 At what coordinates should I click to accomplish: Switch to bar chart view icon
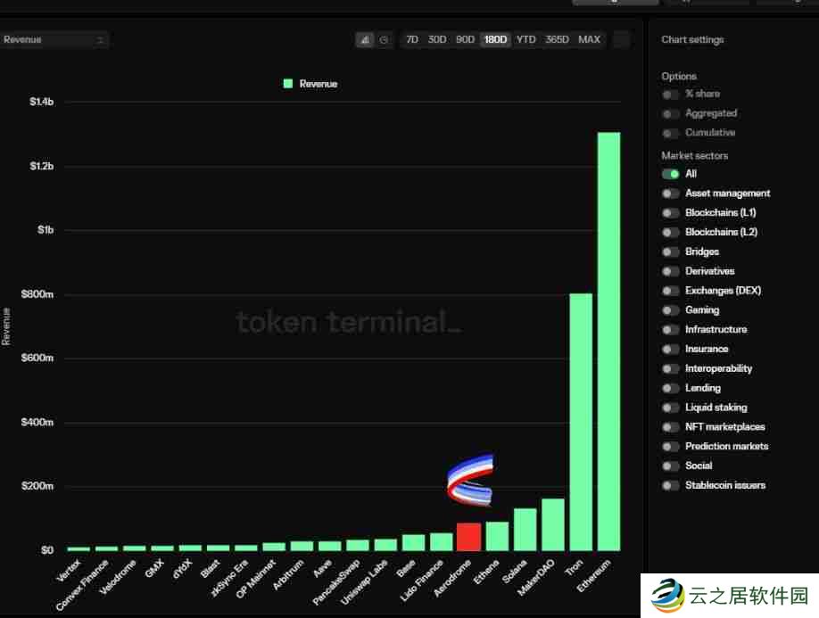[365, 40]
